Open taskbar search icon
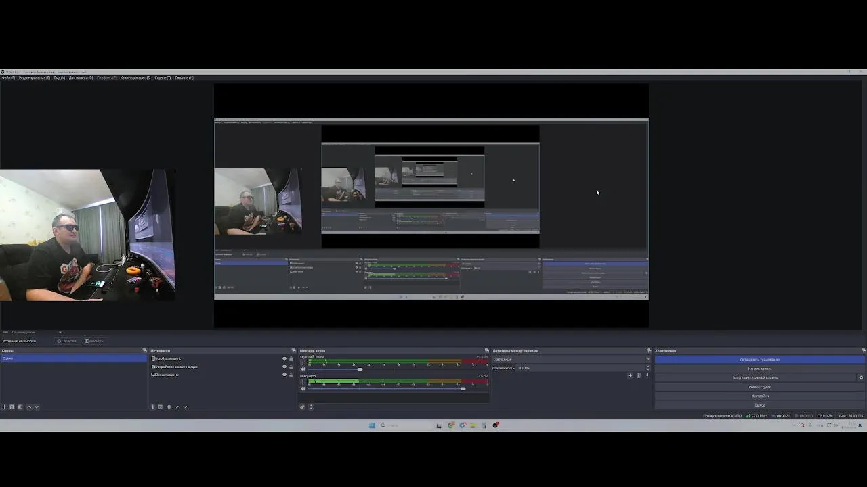867x487 pixels. [383, 425]
